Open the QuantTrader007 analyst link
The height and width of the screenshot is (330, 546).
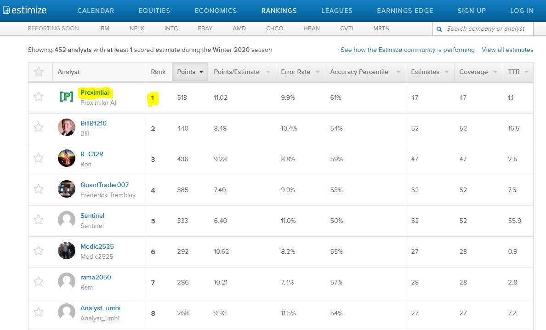tap(104, 185)
